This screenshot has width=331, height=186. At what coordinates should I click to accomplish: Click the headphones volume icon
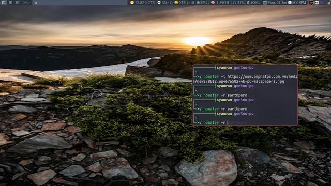coord(234,3)
